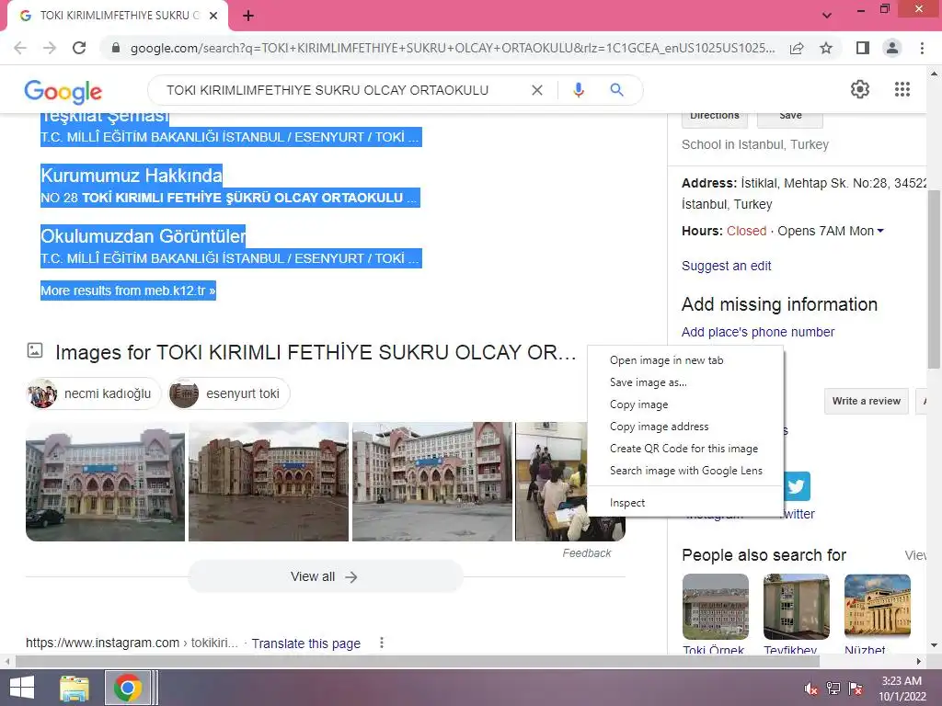942x706 pixels.
Task: Close the TOKI KIRIMLI search tab
Action: click(x=213, y=16)
